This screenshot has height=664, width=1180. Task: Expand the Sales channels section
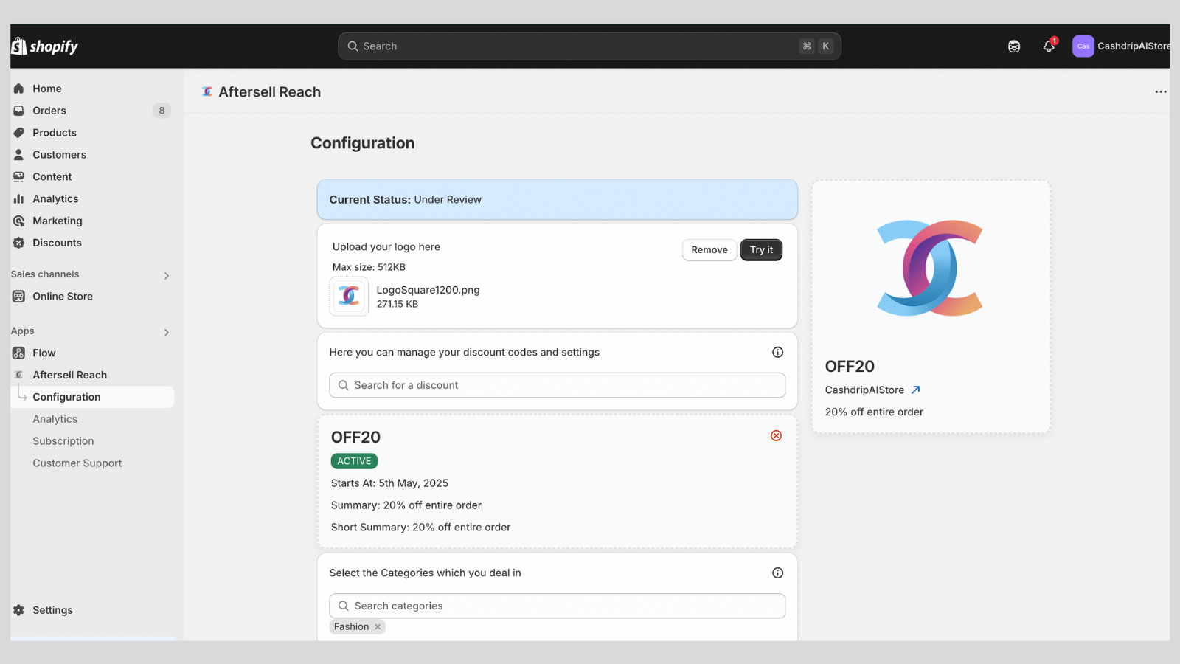[166, 276]
